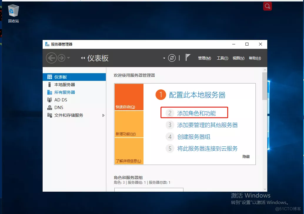Click the 角色和服务器组 heading
The width and height of the screenshot is (304, 214).
(x=128, y=178)
